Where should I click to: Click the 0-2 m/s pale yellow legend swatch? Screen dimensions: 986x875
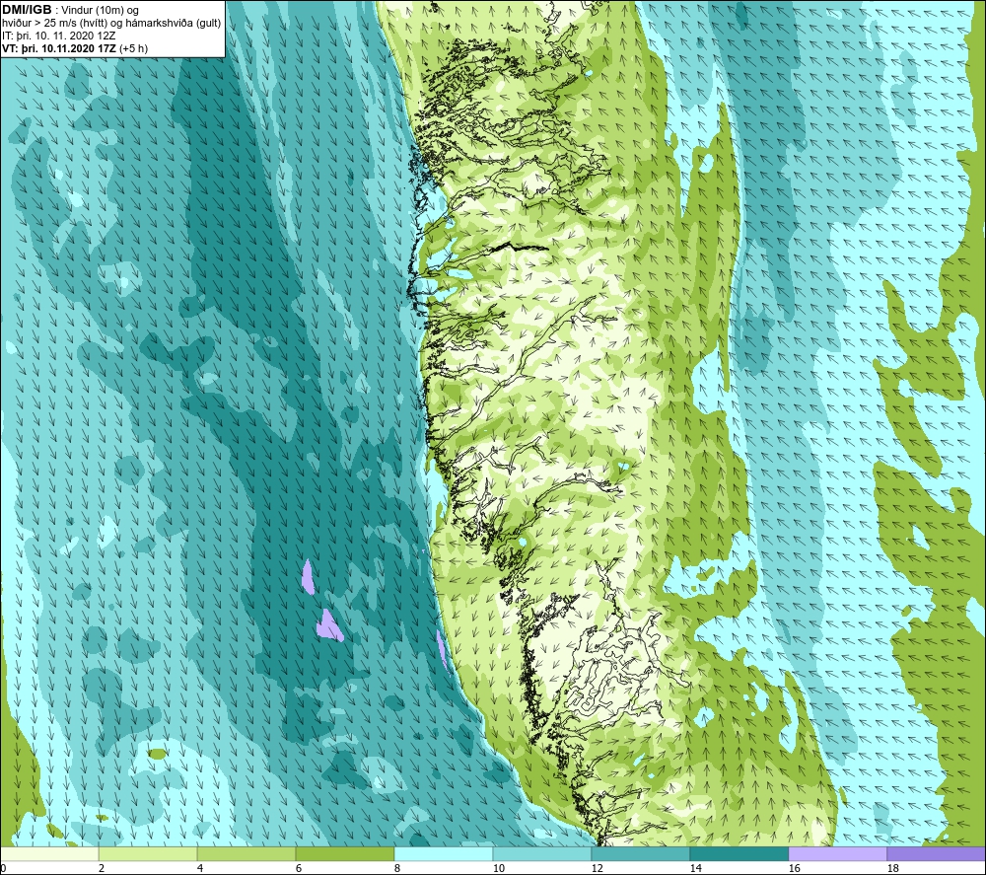(x=49, y=853)
